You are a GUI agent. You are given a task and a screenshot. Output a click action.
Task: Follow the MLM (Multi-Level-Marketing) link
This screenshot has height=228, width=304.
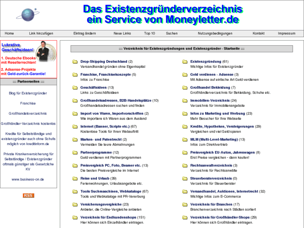pos(214,139)
